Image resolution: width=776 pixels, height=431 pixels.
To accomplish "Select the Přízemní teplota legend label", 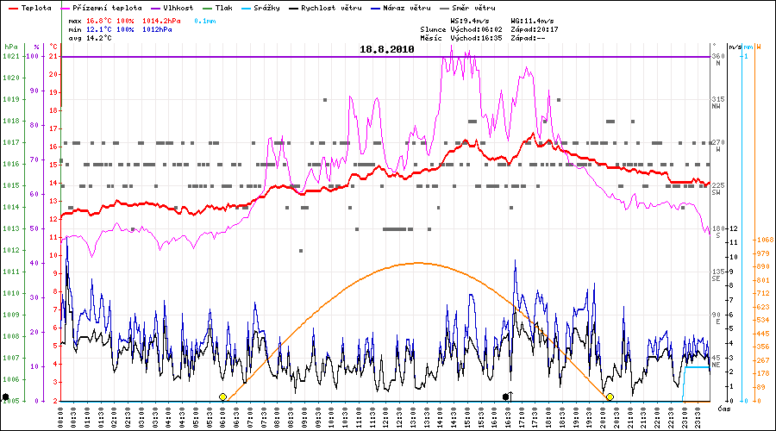I will [107, 8].
